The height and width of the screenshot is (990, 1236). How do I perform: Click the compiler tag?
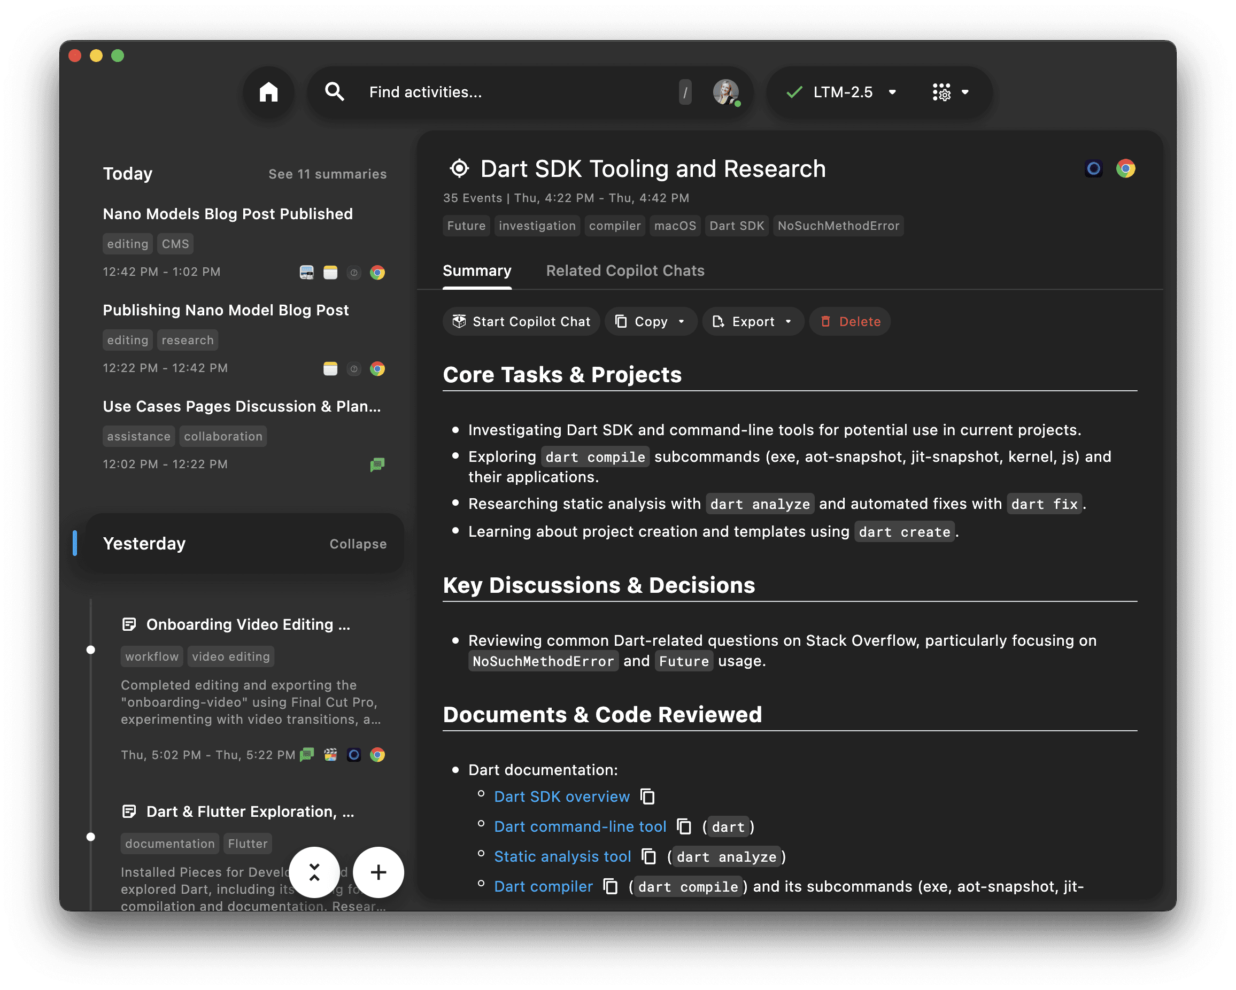point(615,226)
